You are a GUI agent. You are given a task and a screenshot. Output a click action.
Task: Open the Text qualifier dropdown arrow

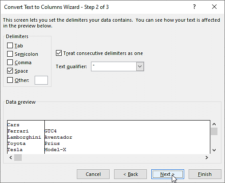[140, 66]
